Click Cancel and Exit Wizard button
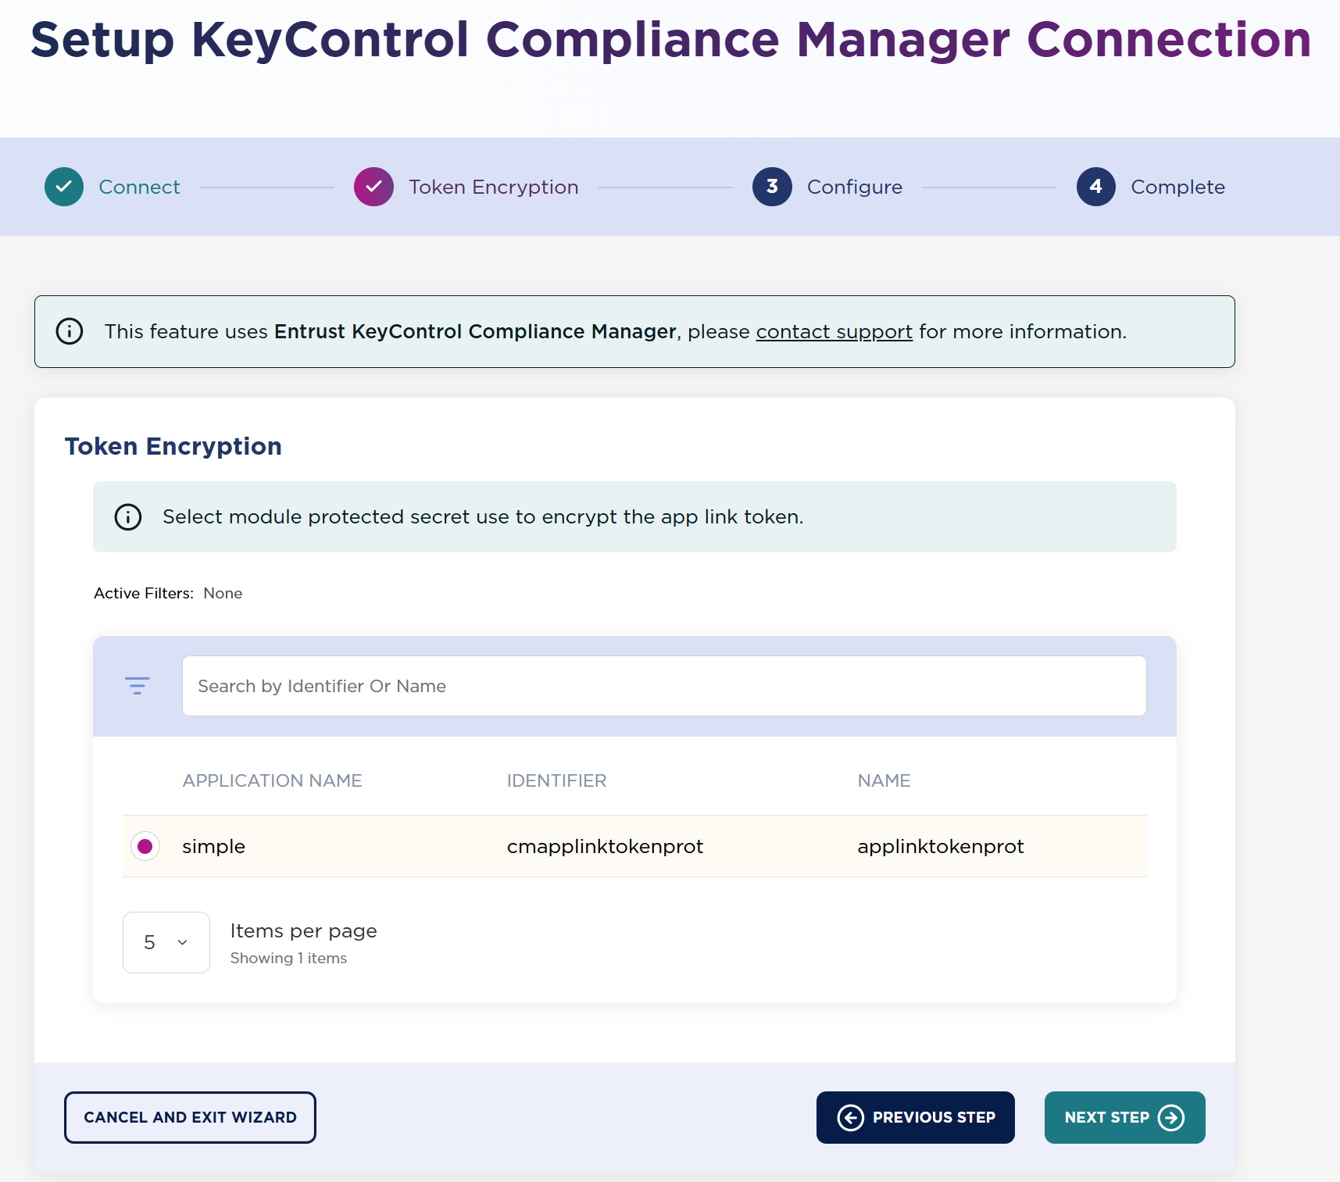Screen dimensions: 1340x1182 click(190, 1117)
